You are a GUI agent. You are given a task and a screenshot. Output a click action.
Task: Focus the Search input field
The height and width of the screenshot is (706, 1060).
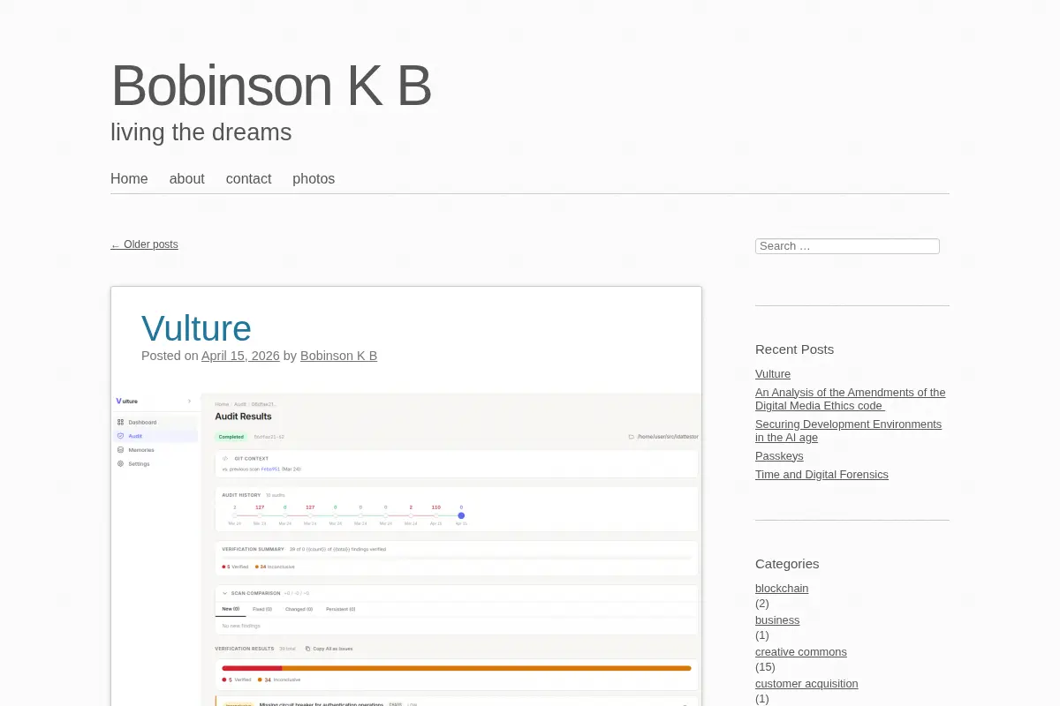pos(847,246)
